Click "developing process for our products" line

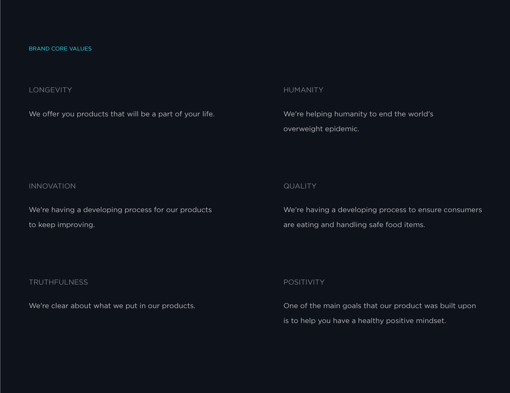click(x=120, y=210)
